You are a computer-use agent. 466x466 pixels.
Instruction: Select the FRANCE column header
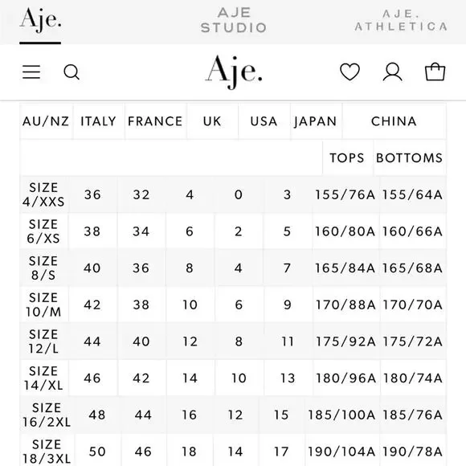[155, 121]
